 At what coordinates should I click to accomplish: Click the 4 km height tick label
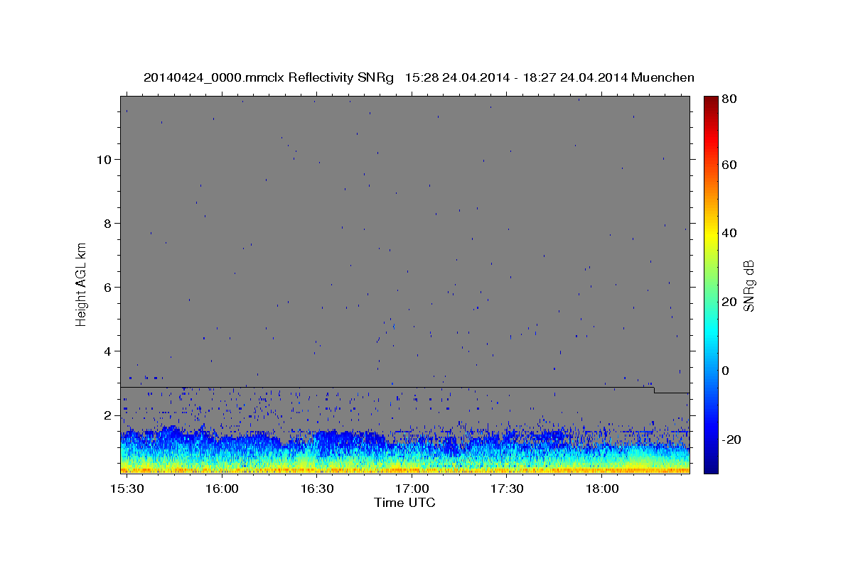point(108,351)
